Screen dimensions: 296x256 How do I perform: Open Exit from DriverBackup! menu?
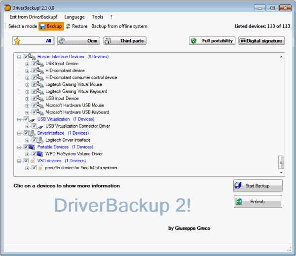[x=33, y=17]
